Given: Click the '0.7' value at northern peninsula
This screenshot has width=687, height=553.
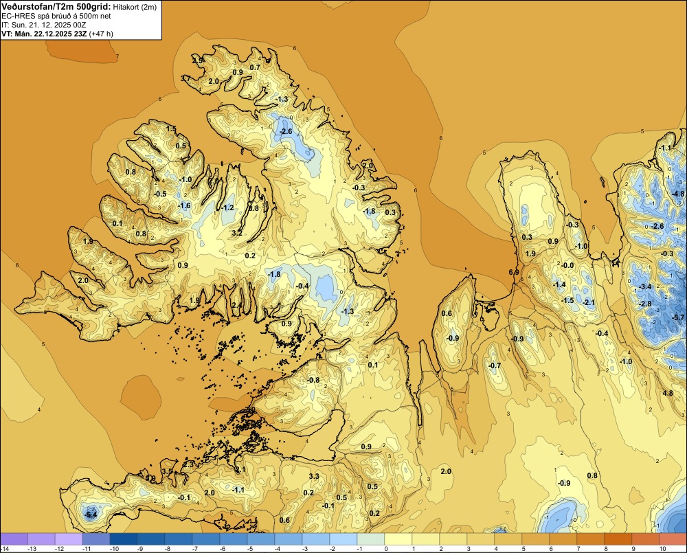Looking at the screenshot, I should pos(255,67).
